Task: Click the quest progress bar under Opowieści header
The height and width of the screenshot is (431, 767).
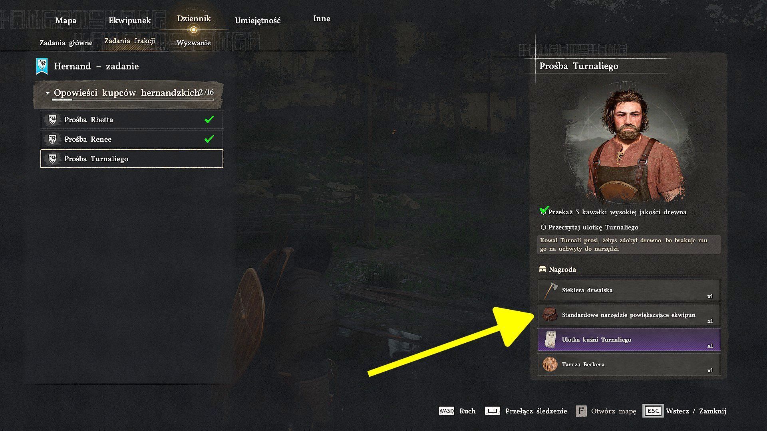Action: [133, 99]
